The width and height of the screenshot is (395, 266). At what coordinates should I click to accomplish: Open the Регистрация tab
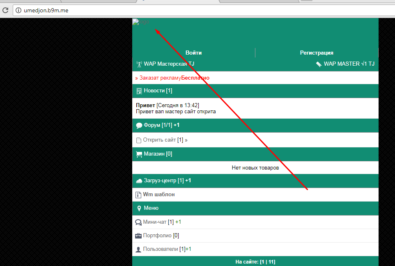317,53
